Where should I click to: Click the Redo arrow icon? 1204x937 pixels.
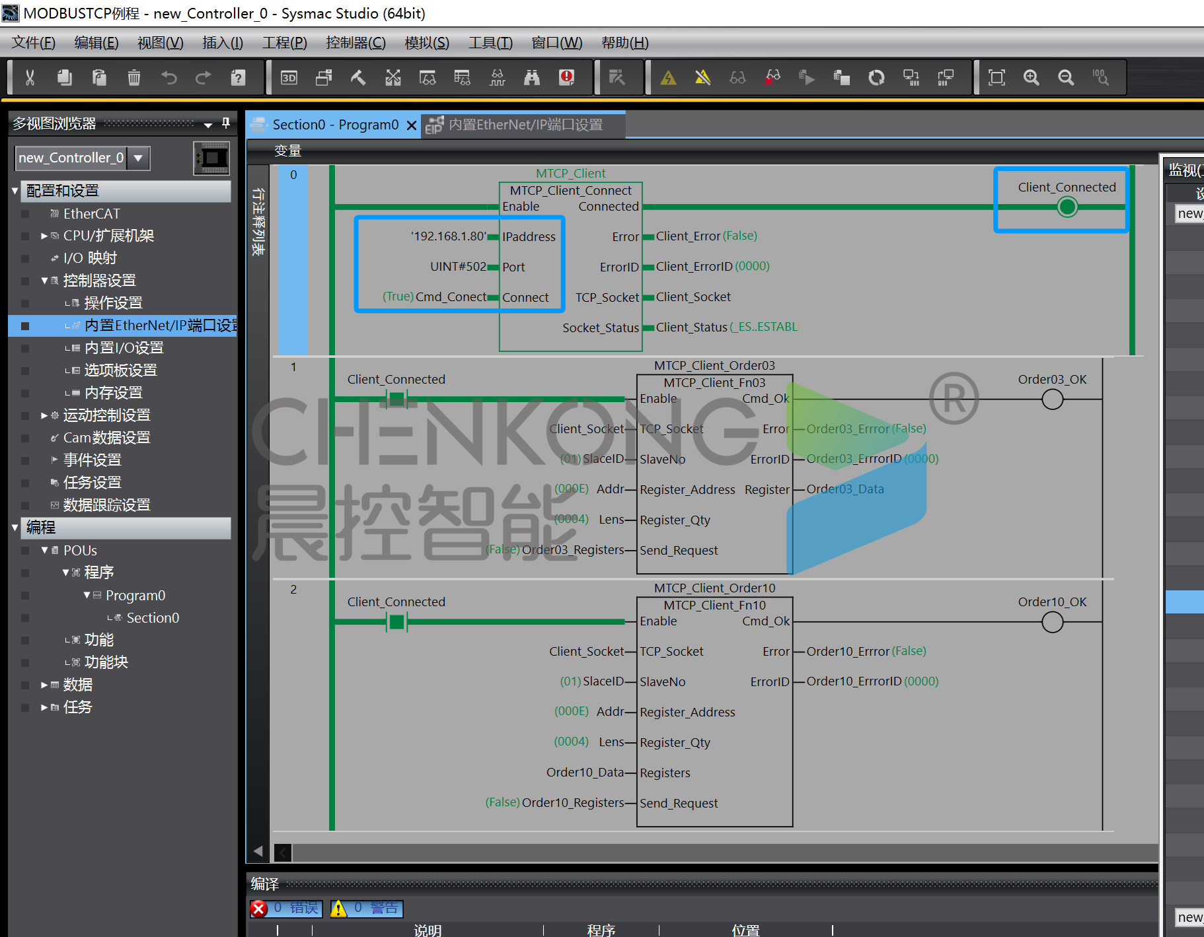204,78
